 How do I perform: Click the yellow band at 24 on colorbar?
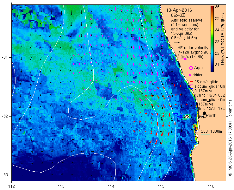pos(212,30)
